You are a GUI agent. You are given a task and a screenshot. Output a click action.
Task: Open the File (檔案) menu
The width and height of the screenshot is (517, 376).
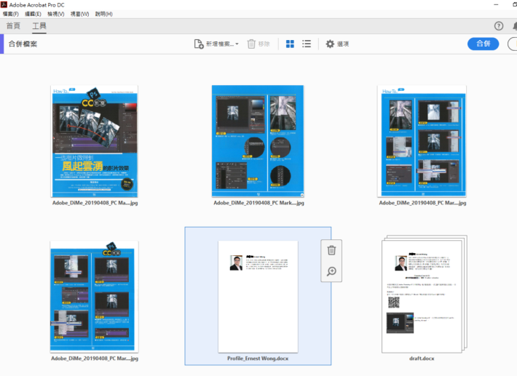(x=10, y=14)
